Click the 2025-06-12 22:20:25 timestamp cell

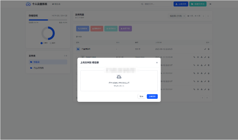(164, 49)
